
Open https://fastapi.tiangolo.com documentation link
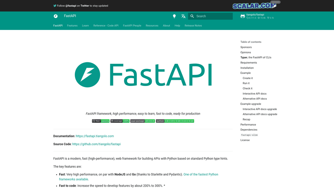[x=95, y=136]
